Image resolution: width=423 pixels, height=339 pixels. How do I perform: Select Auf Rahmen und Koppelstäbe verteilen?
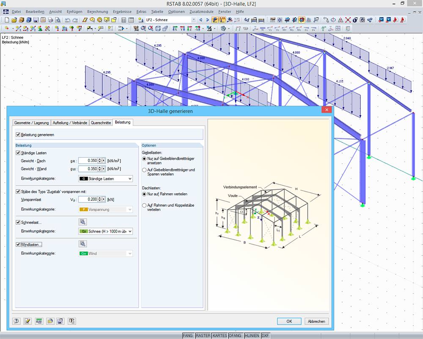coord(144,206)
